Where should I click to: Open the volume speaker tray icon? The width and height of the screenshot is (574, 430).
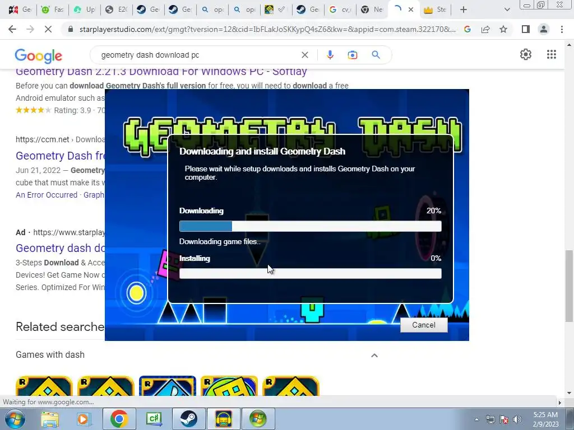coord(517,419)
